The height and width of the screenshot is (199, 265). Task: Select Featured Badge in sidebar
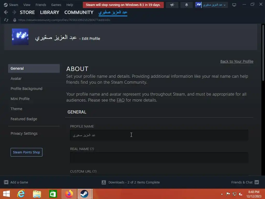click(x=24, y=119)
